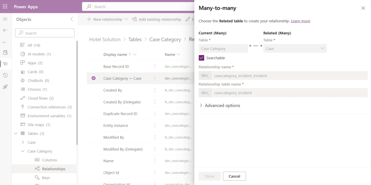371x185 pixels.
Task: Click the Done button
Action: coord(210,176)
